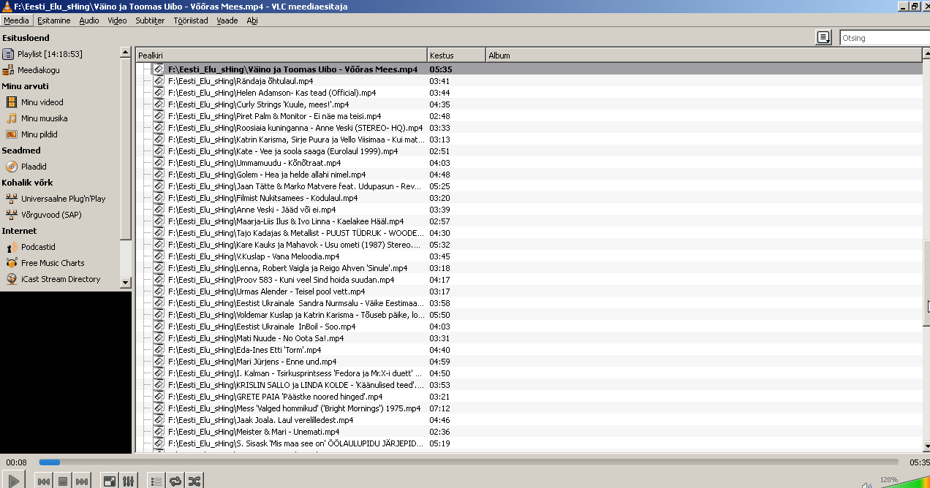The height and width of the screenshot is (488, 930).
Task: Toggle fullscreen video mode icon
Action: pos(109,481)
